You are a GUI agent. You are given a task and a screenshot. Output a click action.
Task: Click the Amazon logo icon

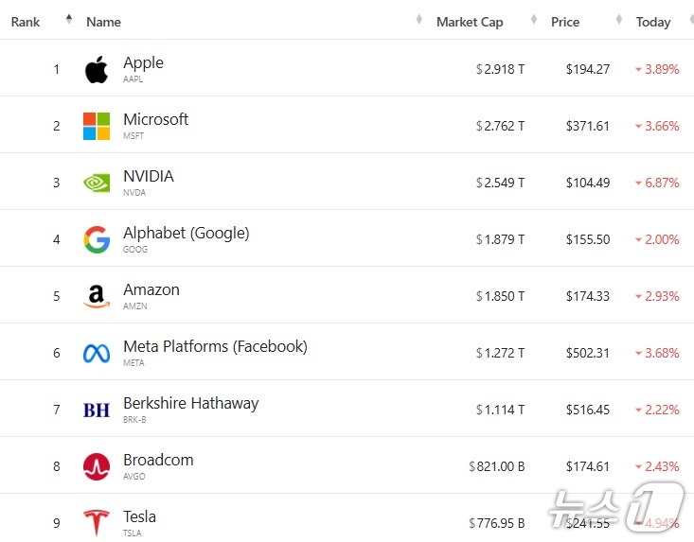click(97, 296)
